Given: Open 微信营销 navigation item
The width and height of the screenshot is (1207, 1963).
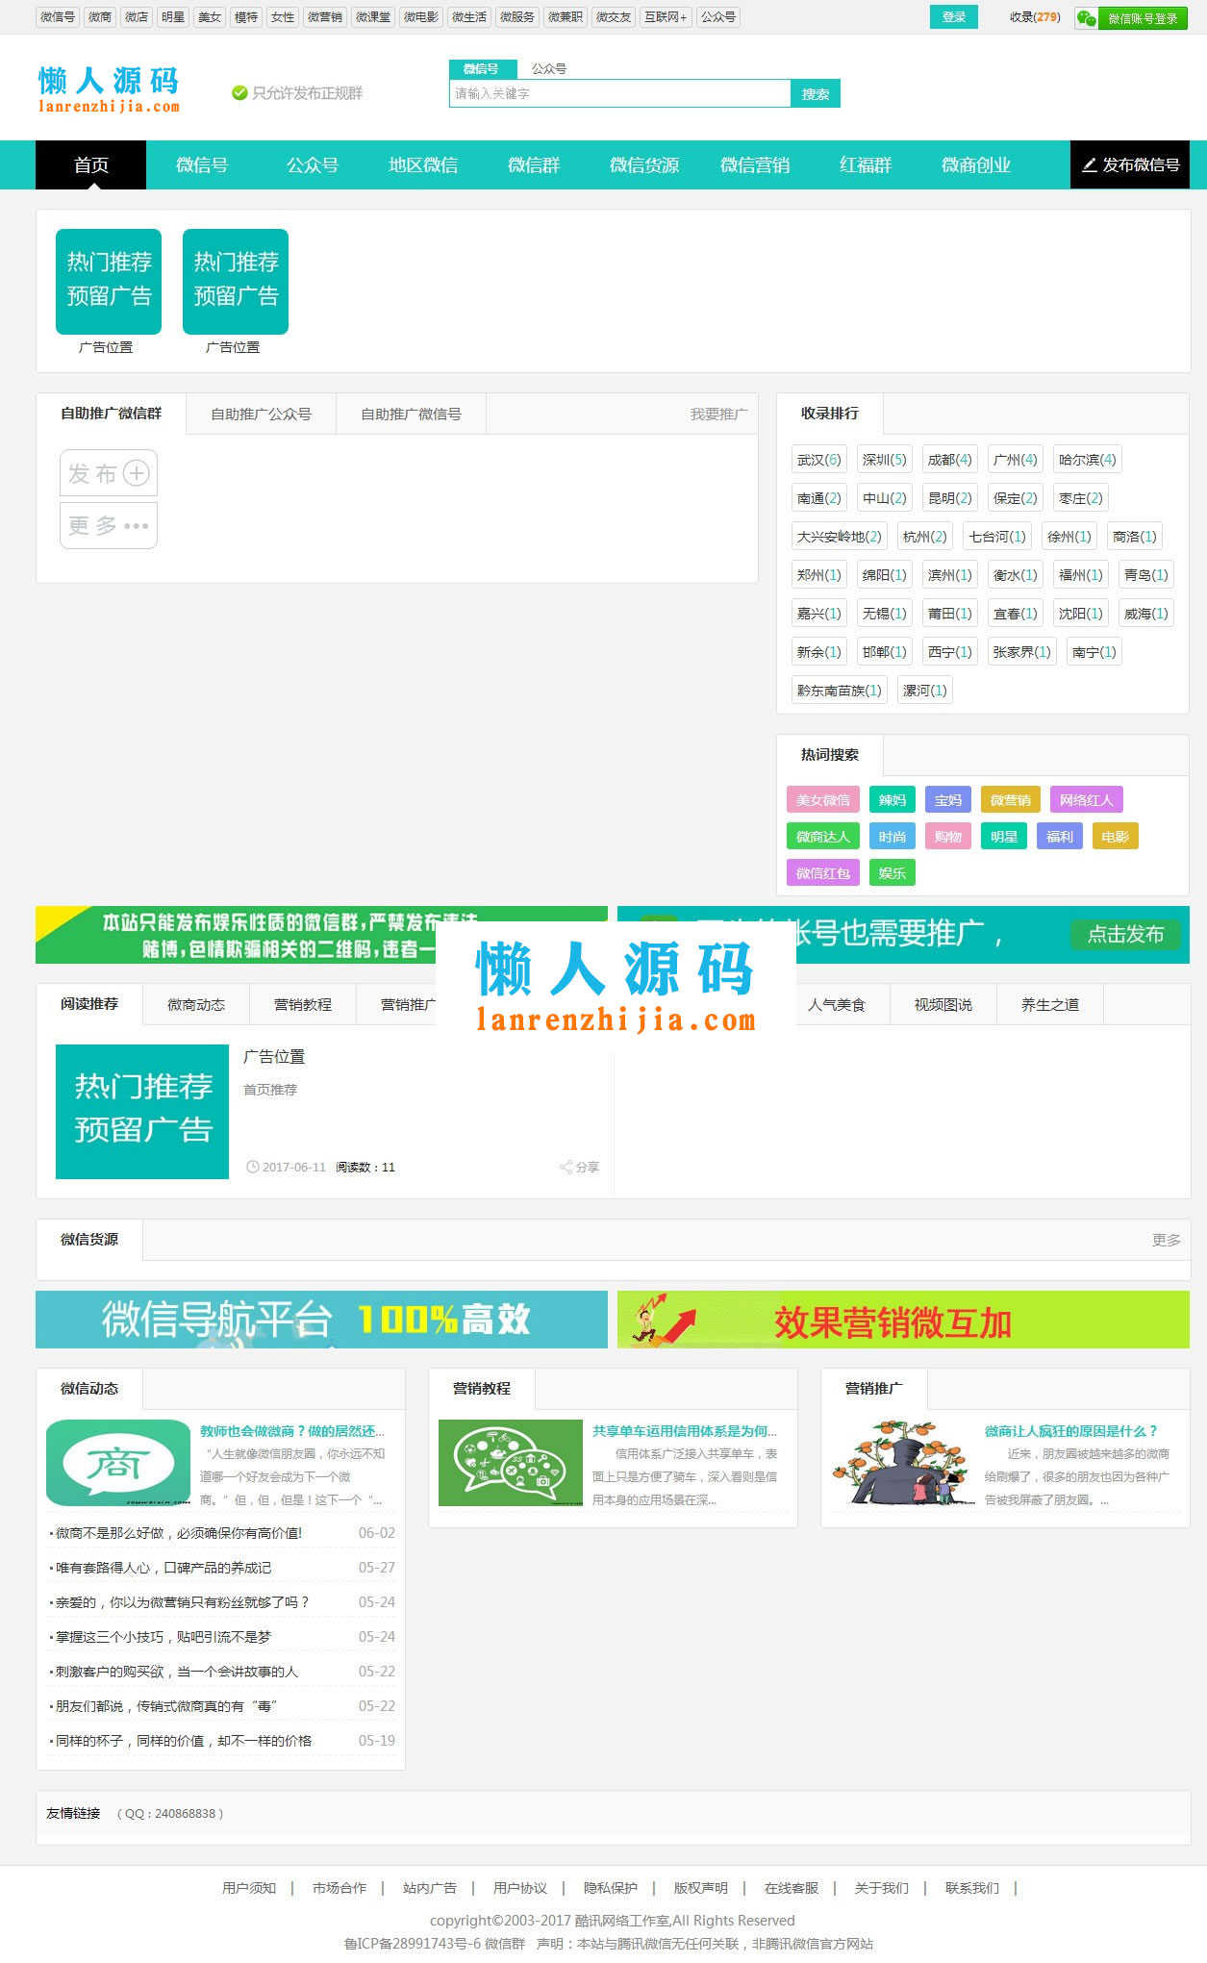Looking at the screenshot, I should (755, 165).
